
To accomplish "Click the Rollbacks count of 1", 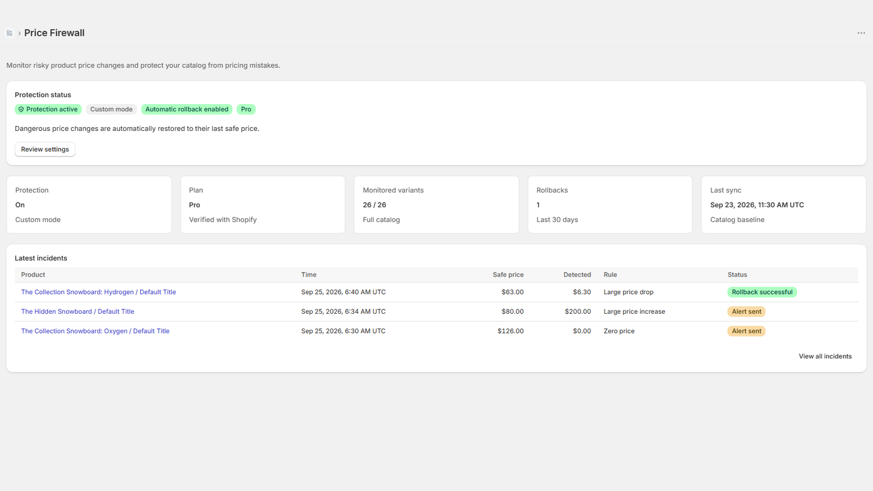I will pos(538,205).
